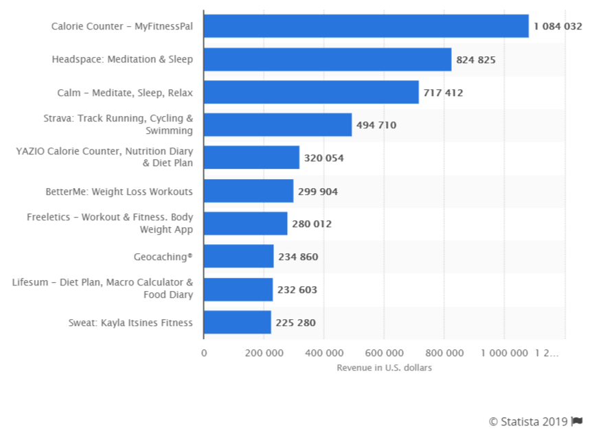Click the value label 320 054
Viewport: 592px width, 431px height.
(x=324, y=158)
